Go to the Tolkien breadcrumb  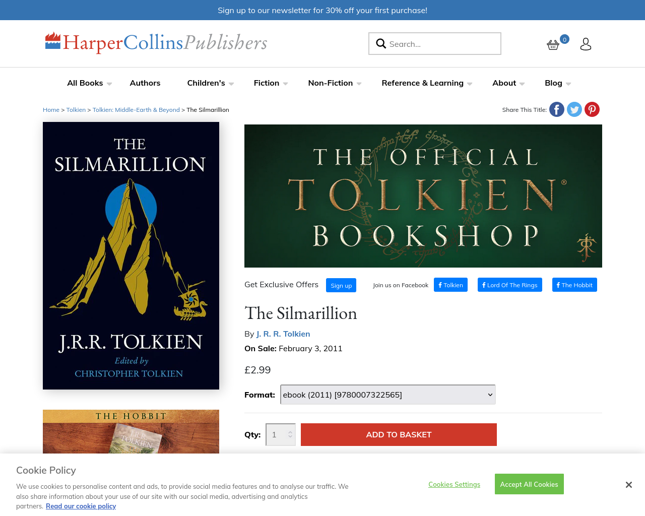[x=76, y=110]
